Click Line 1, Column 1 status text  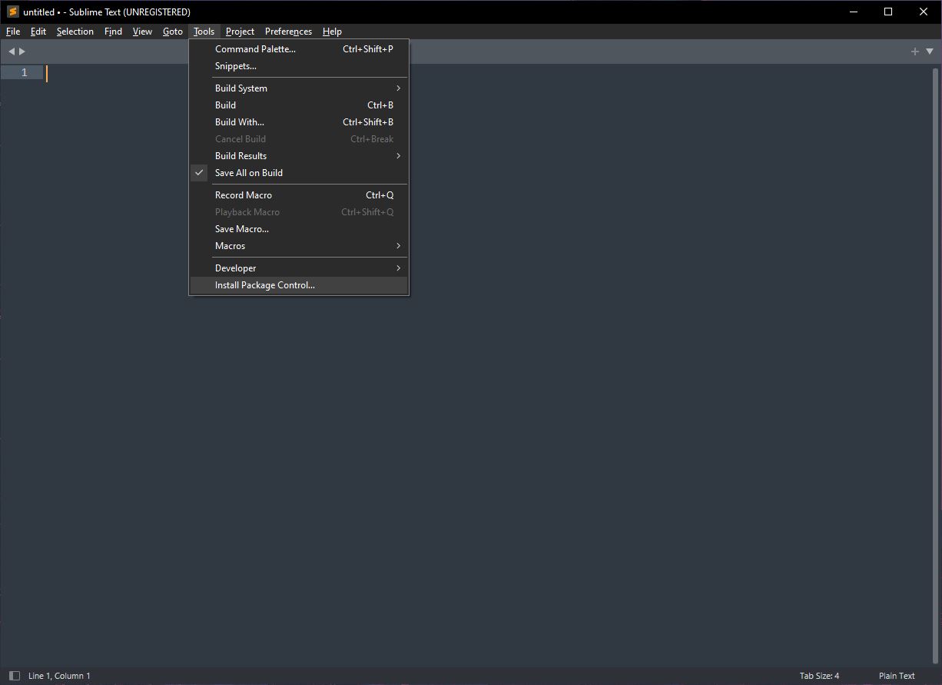[x=59, y=676]
